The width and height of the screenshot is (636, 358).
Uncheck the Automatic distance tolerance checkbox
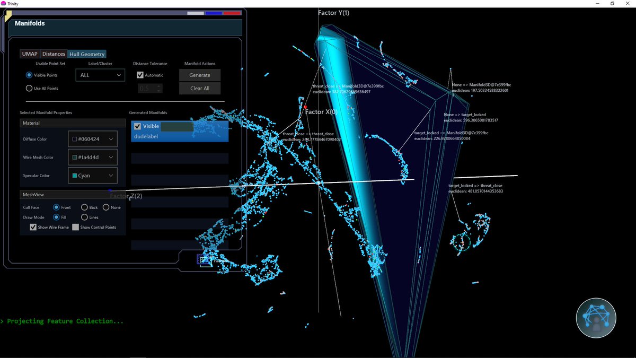140,75
